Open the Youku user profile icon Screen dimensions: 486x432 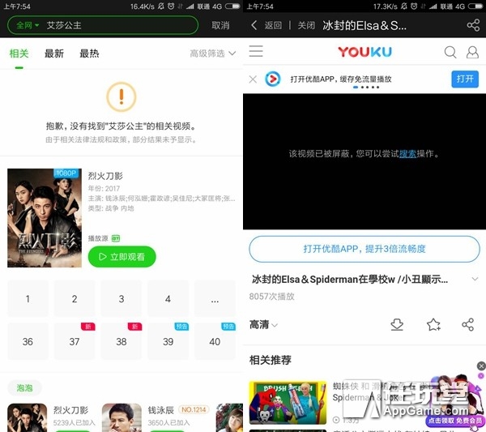click(x=472, y=52)
